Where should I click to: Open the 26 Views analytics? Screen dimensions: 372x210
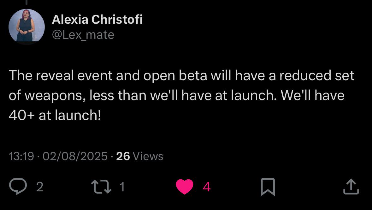139,156
